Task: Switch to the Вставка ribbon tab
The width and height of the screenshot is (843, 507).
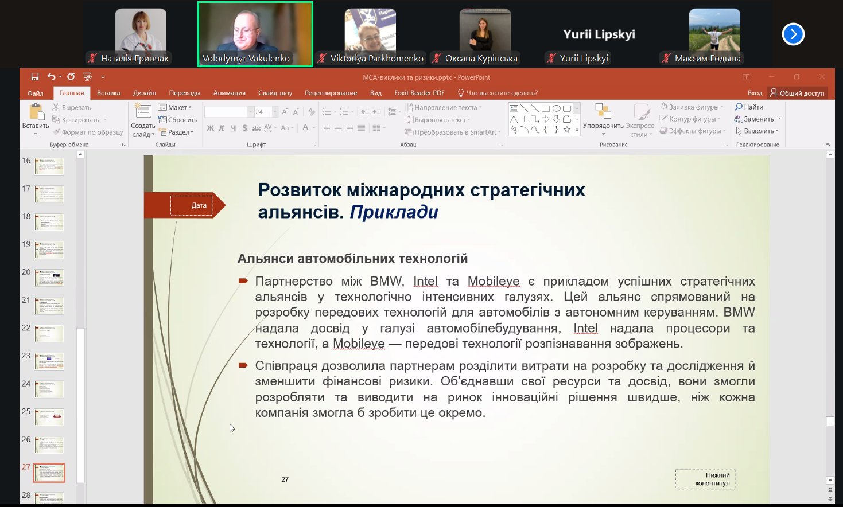Action: 108,93
